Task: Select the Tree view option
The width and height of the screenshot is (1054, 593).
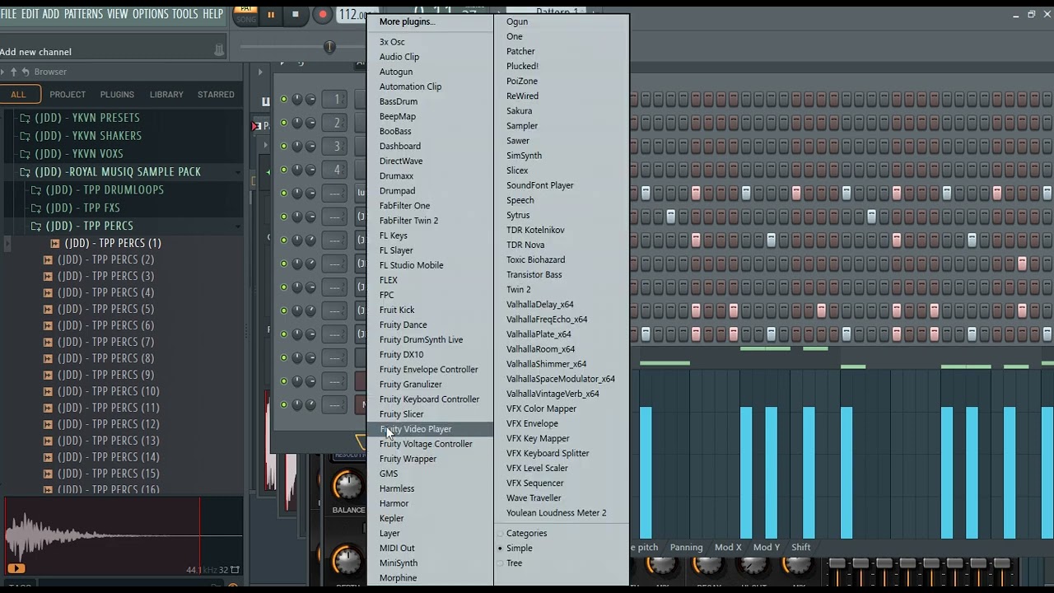Action: point(514,563)
